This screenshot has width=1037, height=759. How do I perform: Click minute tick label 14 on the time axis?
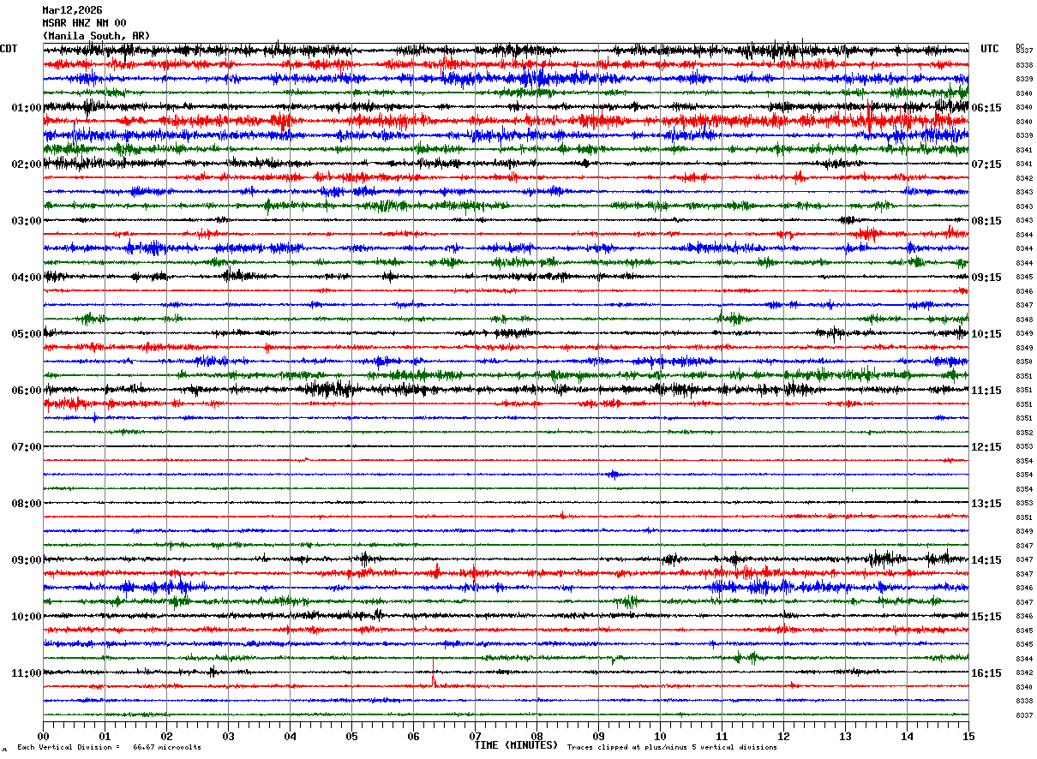click(x=907, y=736)
